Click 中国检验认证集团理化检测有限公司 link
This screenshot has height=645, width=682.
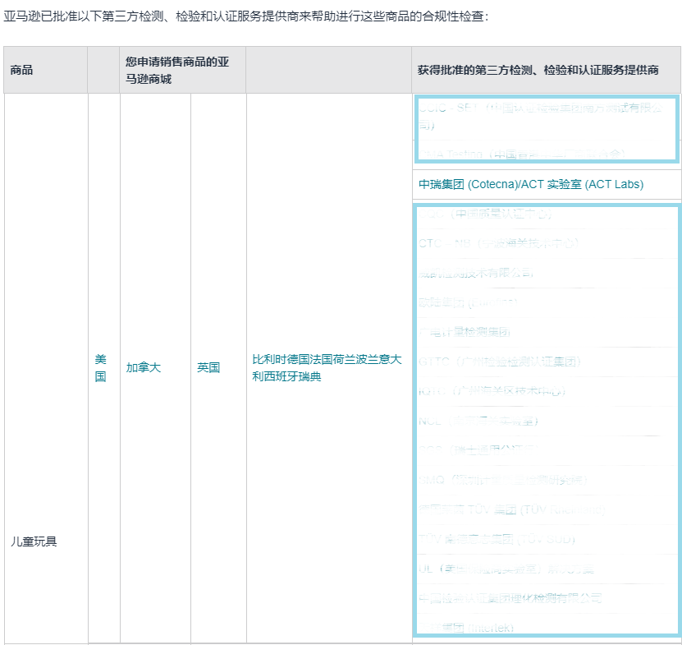click(x=510, y=598)
